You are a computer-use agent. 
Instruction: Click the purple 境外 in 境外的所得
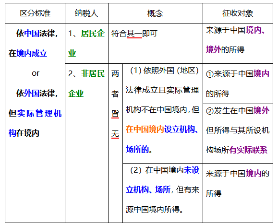pyautogui.click(x=214, y=49)
